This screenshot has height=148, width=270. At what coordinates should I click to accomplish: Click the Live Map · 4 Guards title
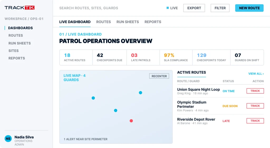(x=75, y=78)
